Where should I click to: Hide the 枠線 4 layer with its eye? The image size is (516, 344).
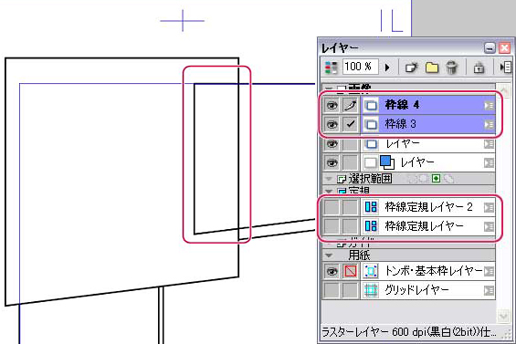pyautogui.click(x=332, y=105)
